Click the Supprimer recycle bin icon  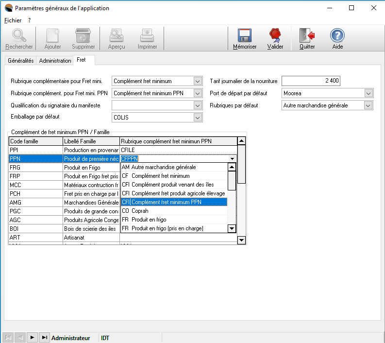[83, 36]
